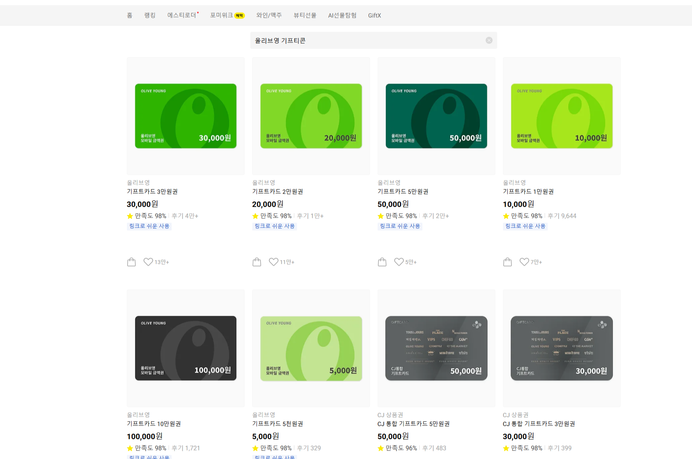
Task: Open the 와인/맥주 tab
Action: click(x=269, y=15)
